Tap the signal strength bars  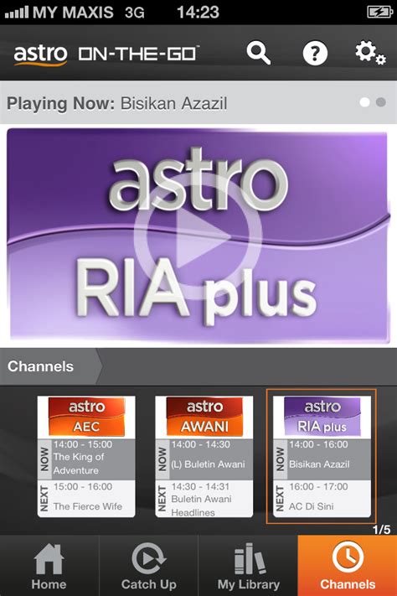point(17,13)
